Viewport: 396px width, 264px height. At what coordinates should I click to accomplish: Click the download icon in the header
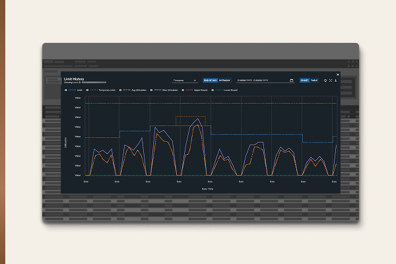click(x=335, y=81)
